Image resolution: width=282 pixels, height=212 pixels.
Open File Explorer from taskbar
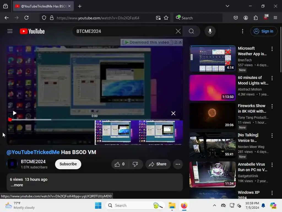click(x=172, y=205)
